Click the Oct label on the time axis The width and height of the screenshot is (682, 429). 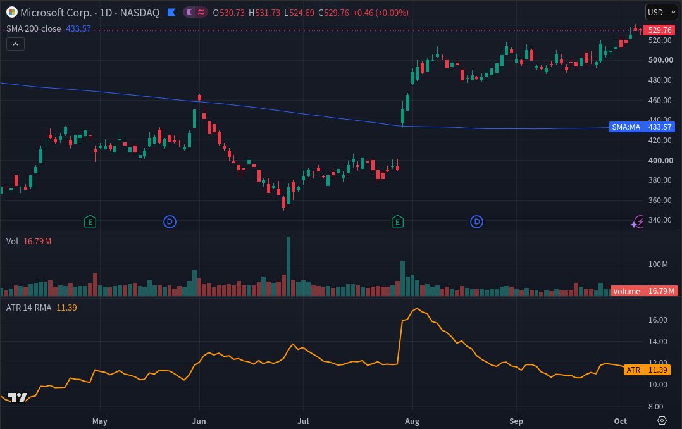point(620,421)
